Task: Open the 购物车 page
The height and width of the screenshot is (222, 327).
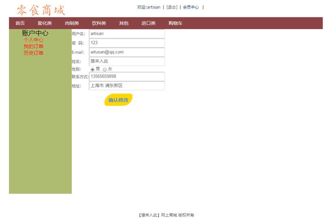Action: pyautogui.click(x=175, y=24)
